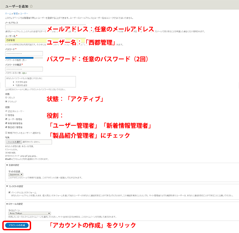
Task: Check the 管理者 role checkbox
Action: click(6, 115)
